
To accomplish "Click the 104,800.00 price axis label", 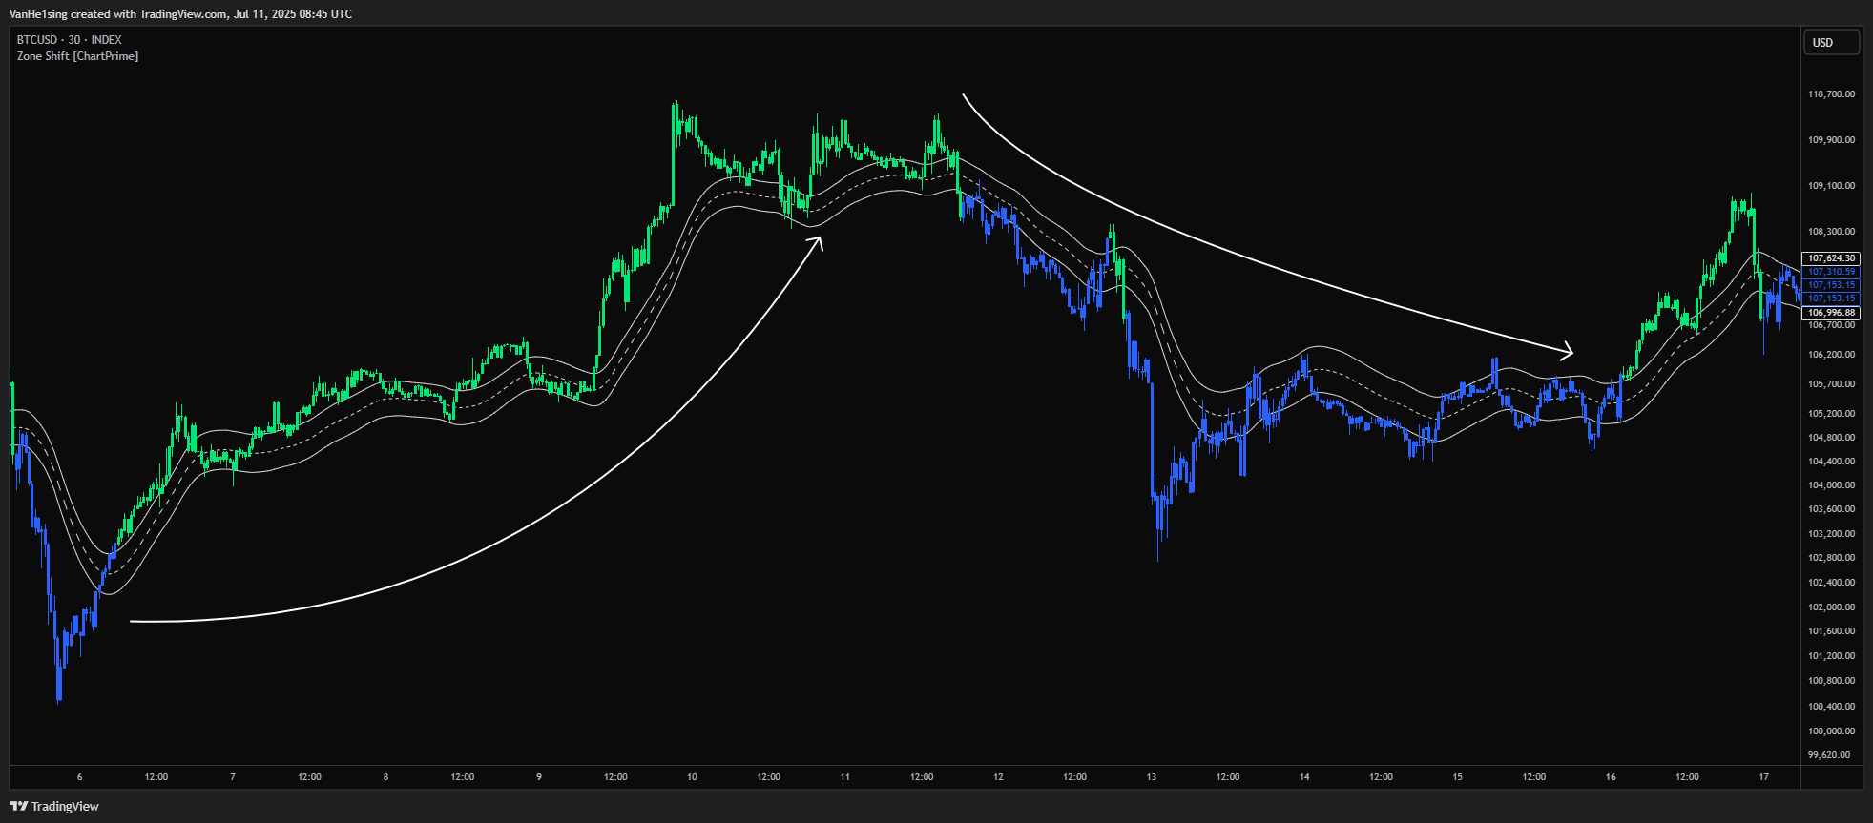I will click(1831, 438).
